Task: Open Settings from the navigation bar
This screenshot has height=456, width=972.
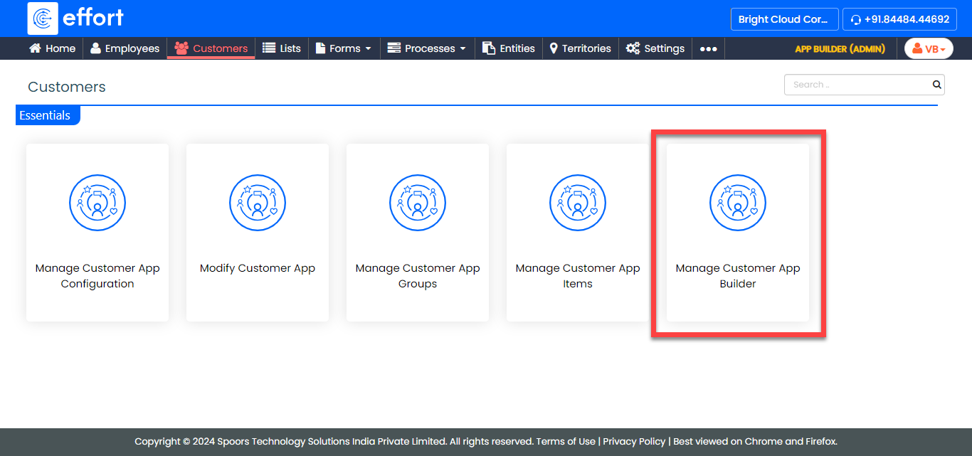Action: click(655, 48)
